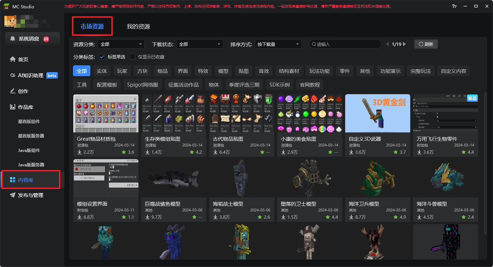The image size is (493, 267).
Task: Switch to 我的资源 tab
Action: tap(138, 26)
